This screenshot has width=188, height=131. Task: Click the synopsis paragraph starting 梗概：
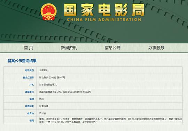(x=110, y=121)
